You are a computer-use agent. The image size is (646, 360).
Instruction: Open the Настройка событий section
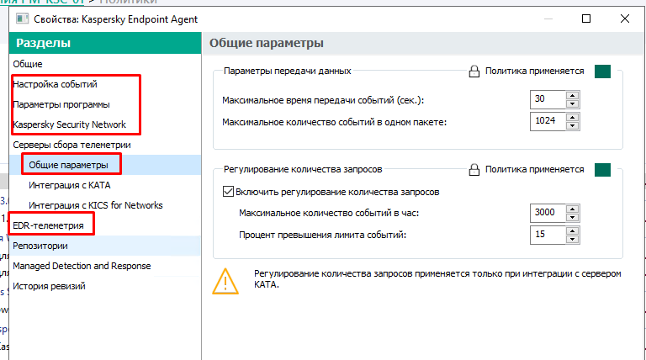click(x=55, y=84)
